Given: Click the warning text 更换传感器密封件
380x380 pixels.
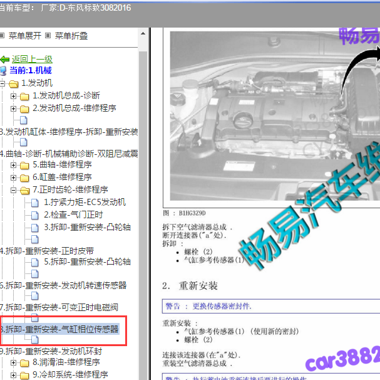Looking at the screenshot, I should (x=222, y=306).
